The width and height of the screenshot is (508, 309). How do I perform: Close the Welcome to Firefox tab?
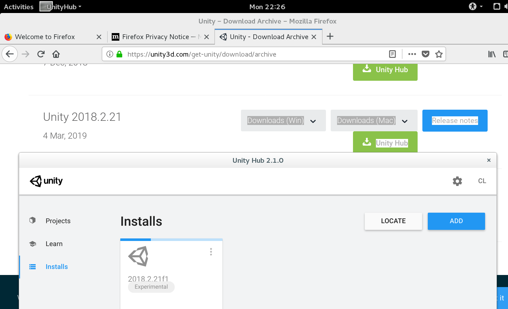tap(99, 37)
